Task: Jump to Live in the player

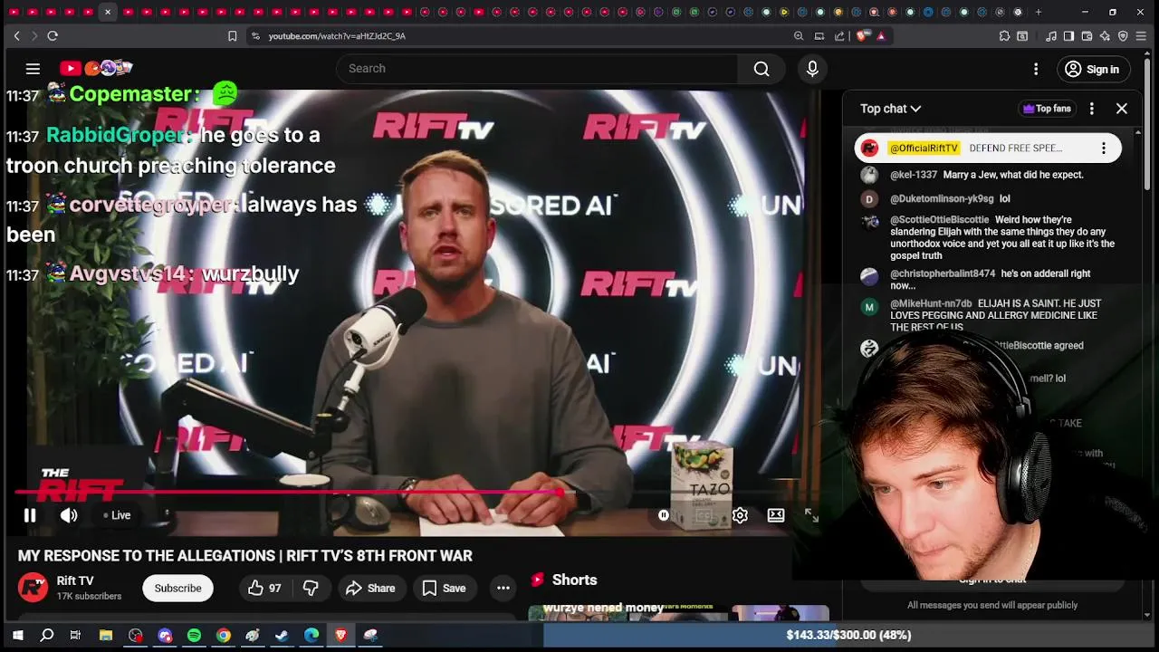Action: point(117,515)
